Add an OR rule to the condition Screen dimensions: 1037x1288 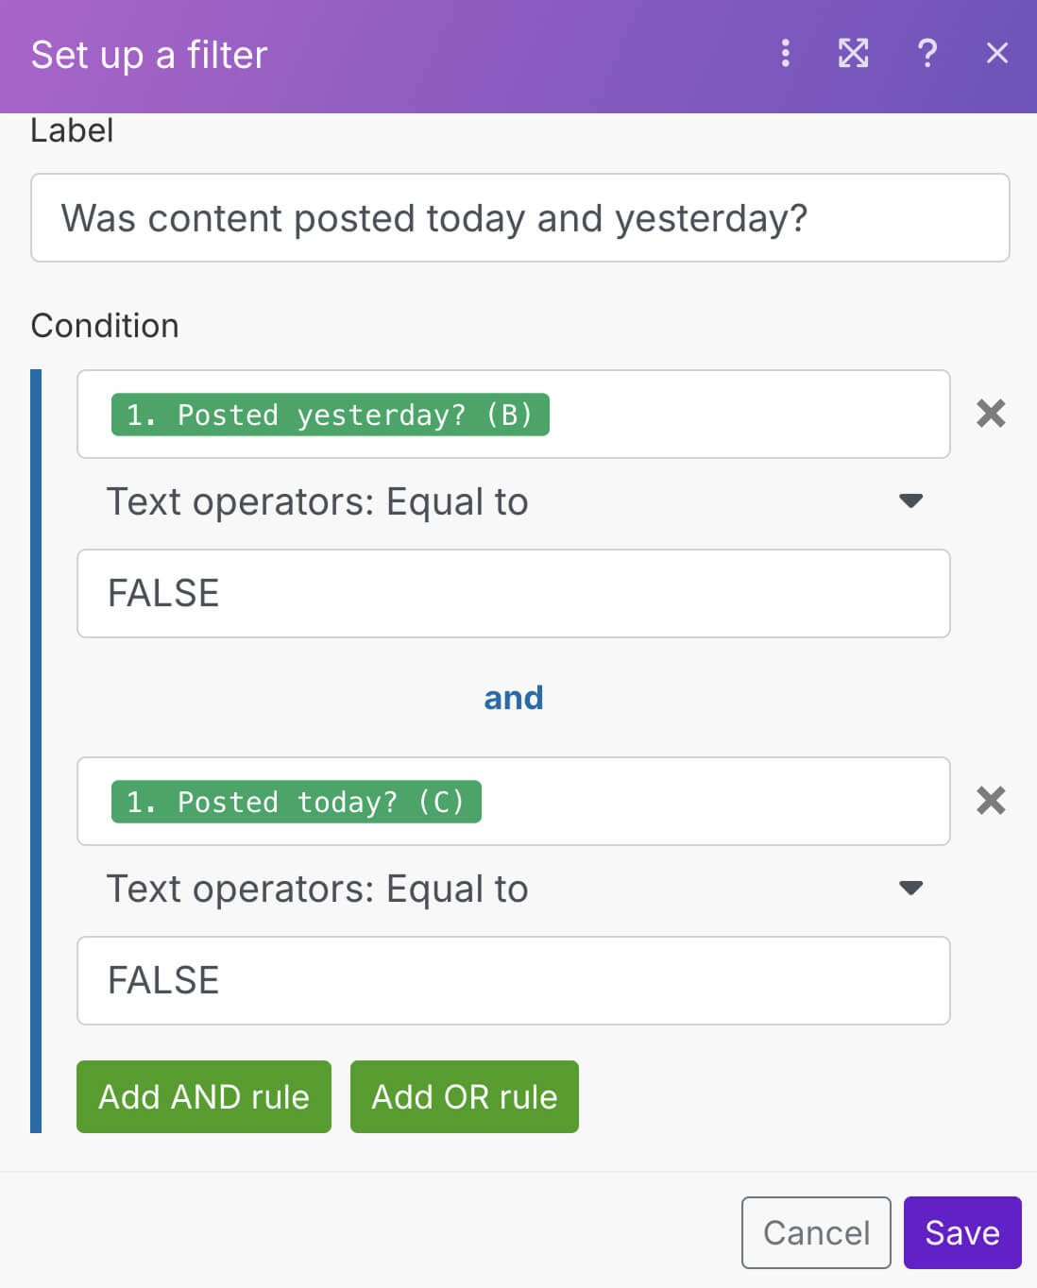464,1096
